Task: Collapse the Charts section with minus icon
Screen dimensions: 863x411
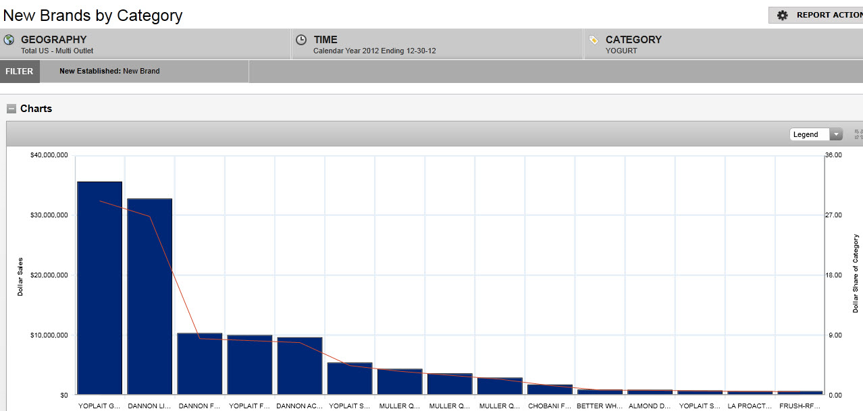Action: (x=11, y=109)
